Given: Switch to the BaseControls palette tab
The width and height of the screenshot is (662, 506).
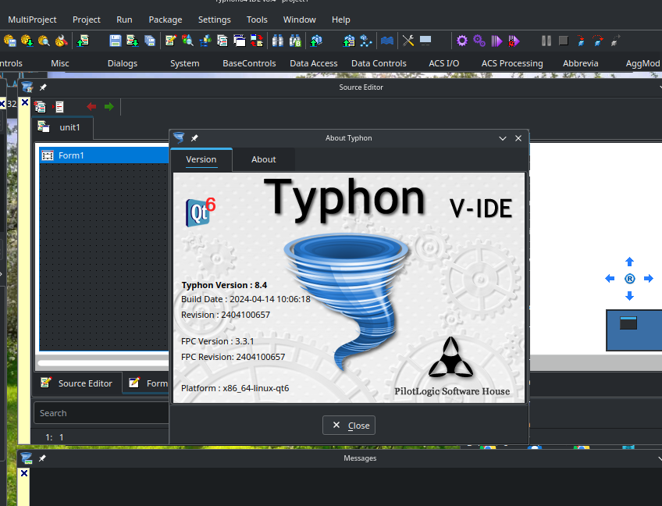Looking at the screenshot, I should 249,63.
